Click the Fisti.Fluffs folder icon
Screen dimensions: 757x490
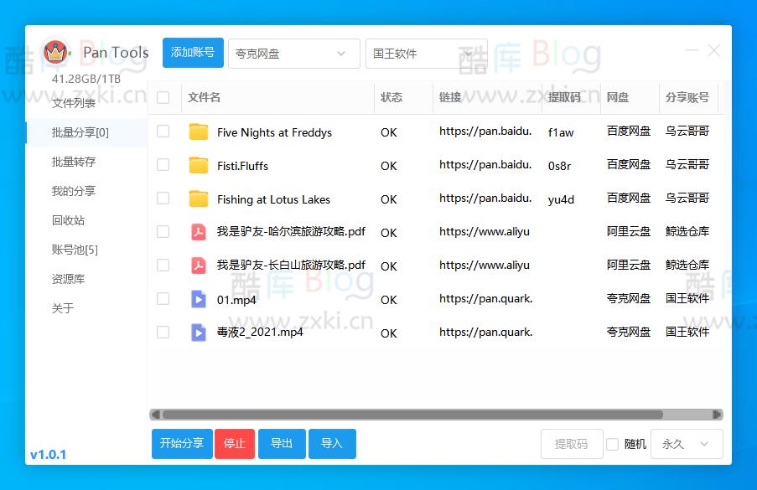[x=199, y=165]
